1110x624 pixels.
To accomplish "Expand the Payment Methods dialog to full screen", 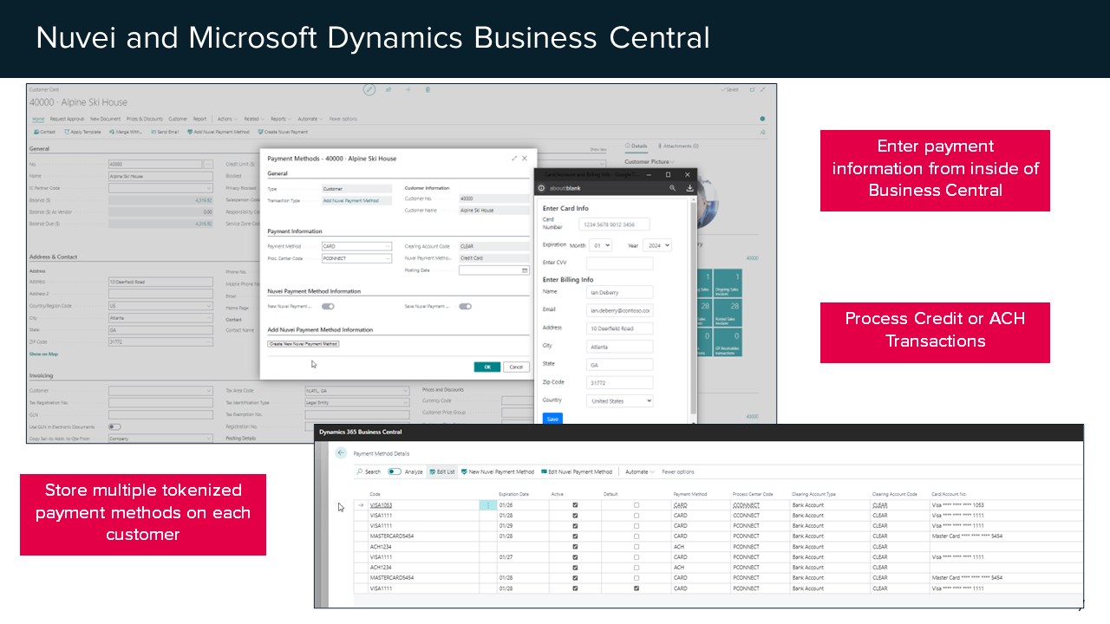I will click(x=514, y=159).
